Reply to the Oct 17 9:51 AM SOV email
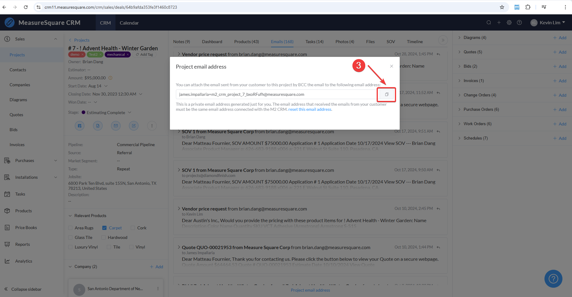Screen dimensions: 572x297 (438, 131)
